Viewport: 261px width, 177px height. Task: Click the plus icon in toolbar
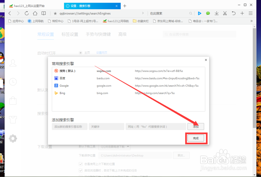pos(242,13)
